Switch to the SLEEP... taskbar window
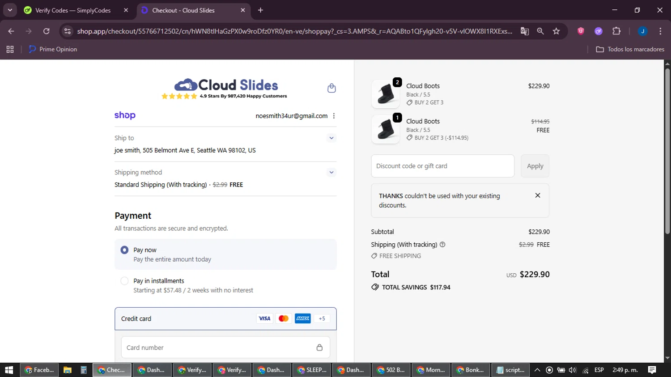Screen dimensions: 671x377 pyautogui.click(x=312, y=370)
